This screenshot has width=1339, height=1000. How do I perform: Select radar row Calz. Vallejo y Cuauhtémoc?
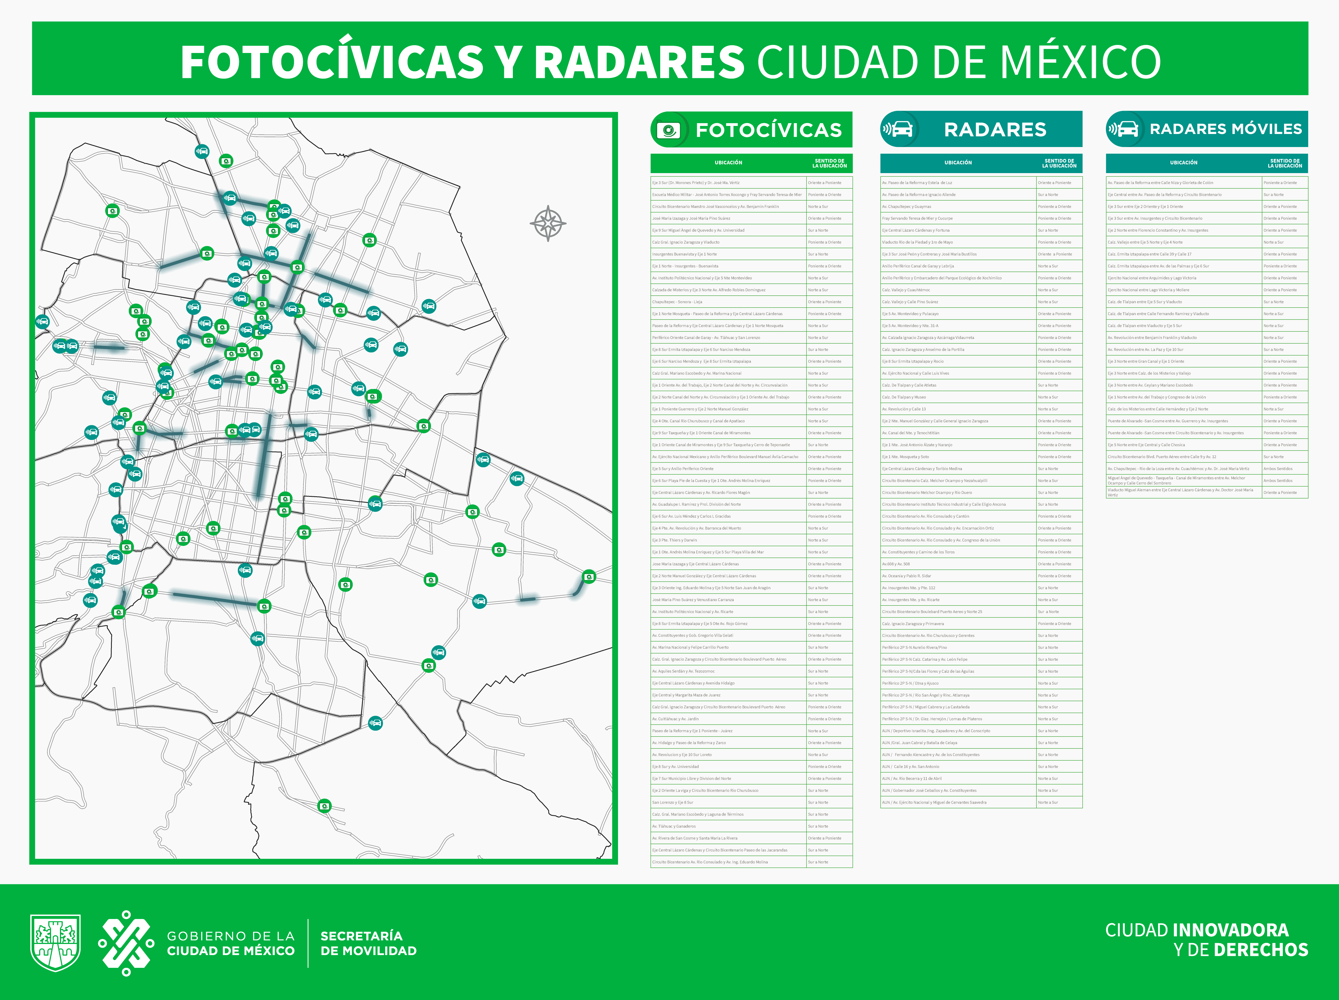point(981,290)
